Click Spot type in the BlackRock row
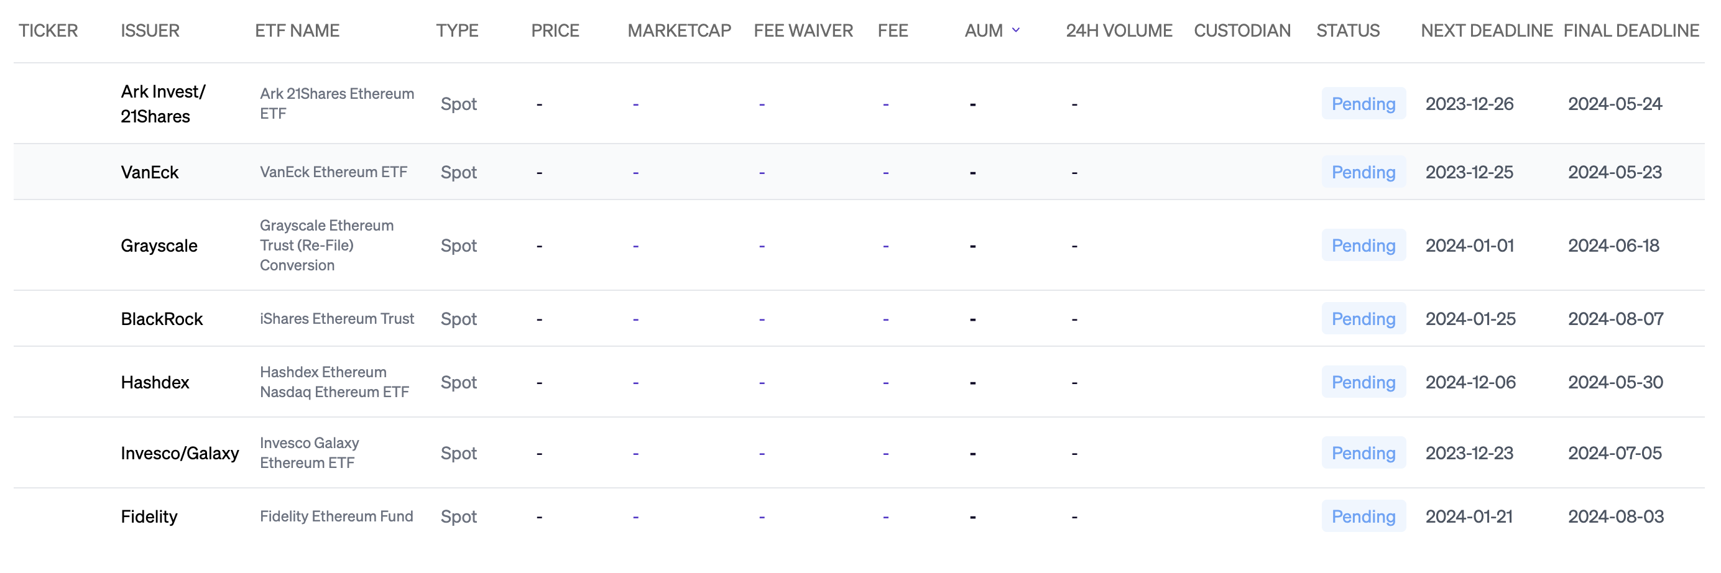This screenshot has width=1721, height=573. pos(458,319)
